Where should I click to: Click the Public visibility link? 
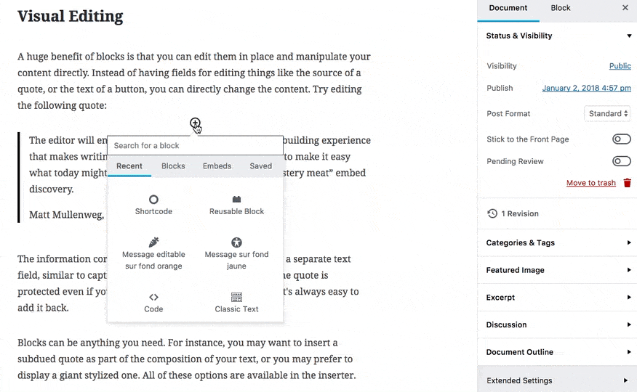[620, 66]
